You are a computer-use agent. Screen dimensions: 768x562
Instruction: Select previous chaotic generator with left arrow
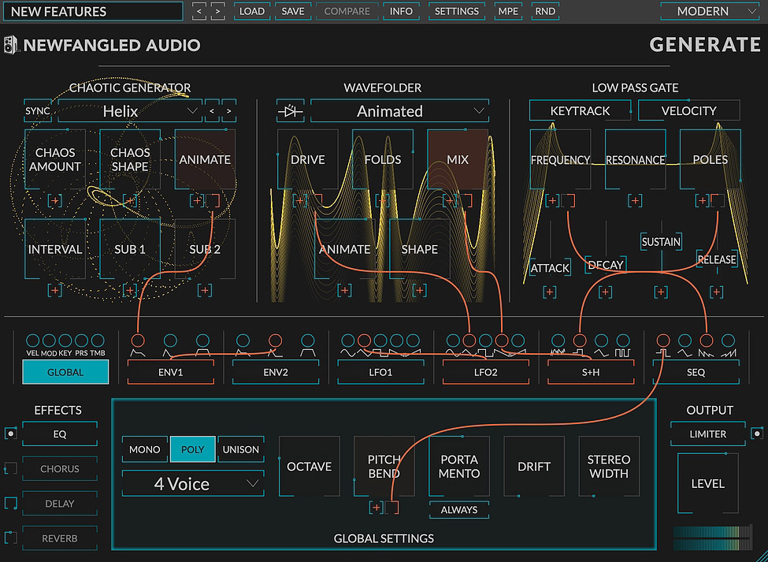[x=211, y=112]
